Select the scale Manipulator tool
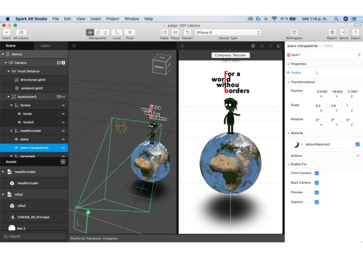 coord(98,32)
